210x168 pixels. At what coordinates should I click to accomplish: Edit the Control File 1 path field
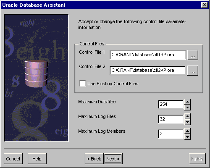click(148, 55)
